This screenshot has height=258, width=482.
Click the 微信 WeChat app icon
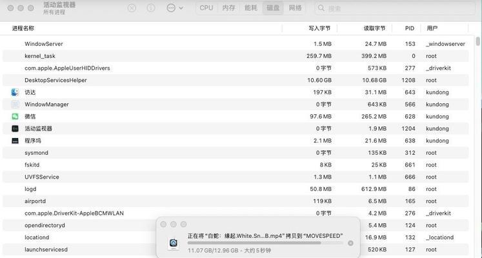coord(15,116)
